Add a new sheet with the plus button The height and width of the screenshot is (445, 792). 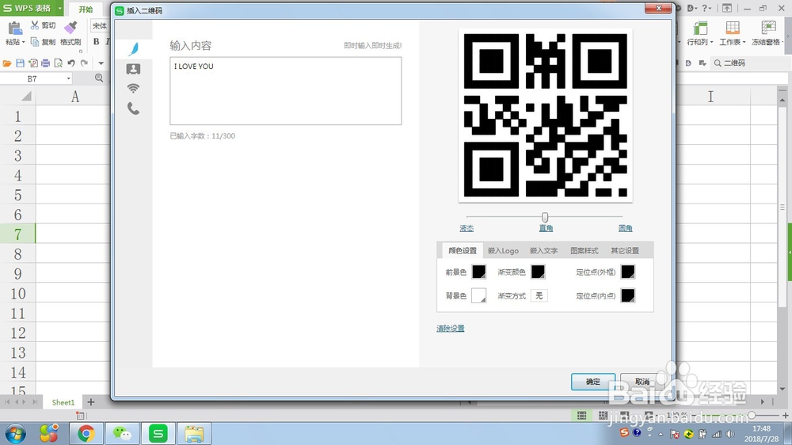91,402
